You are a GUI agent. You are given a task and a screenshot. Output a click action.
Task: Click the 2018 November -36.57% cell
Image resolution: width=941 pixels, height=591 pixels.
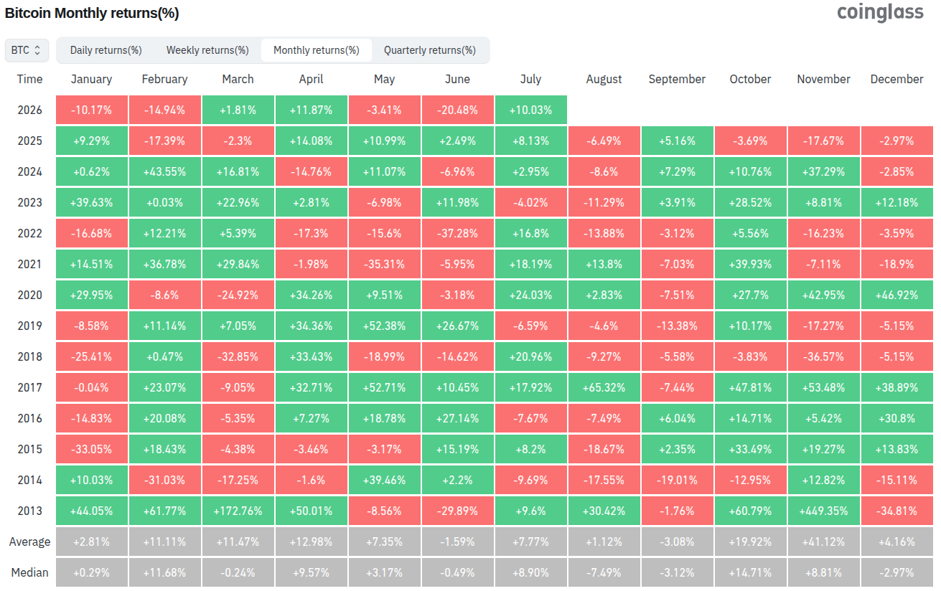tap(823, 356)
